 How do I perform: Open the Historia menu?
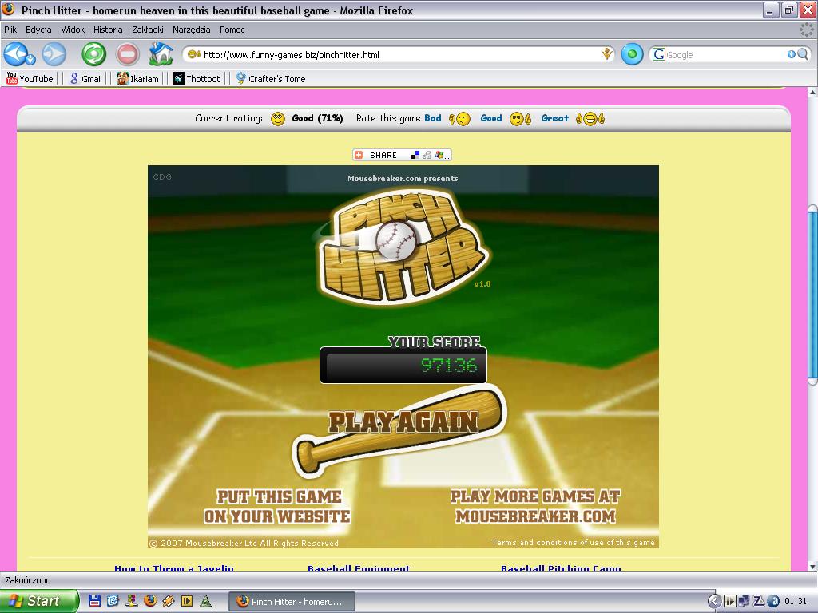coord(108,30)
